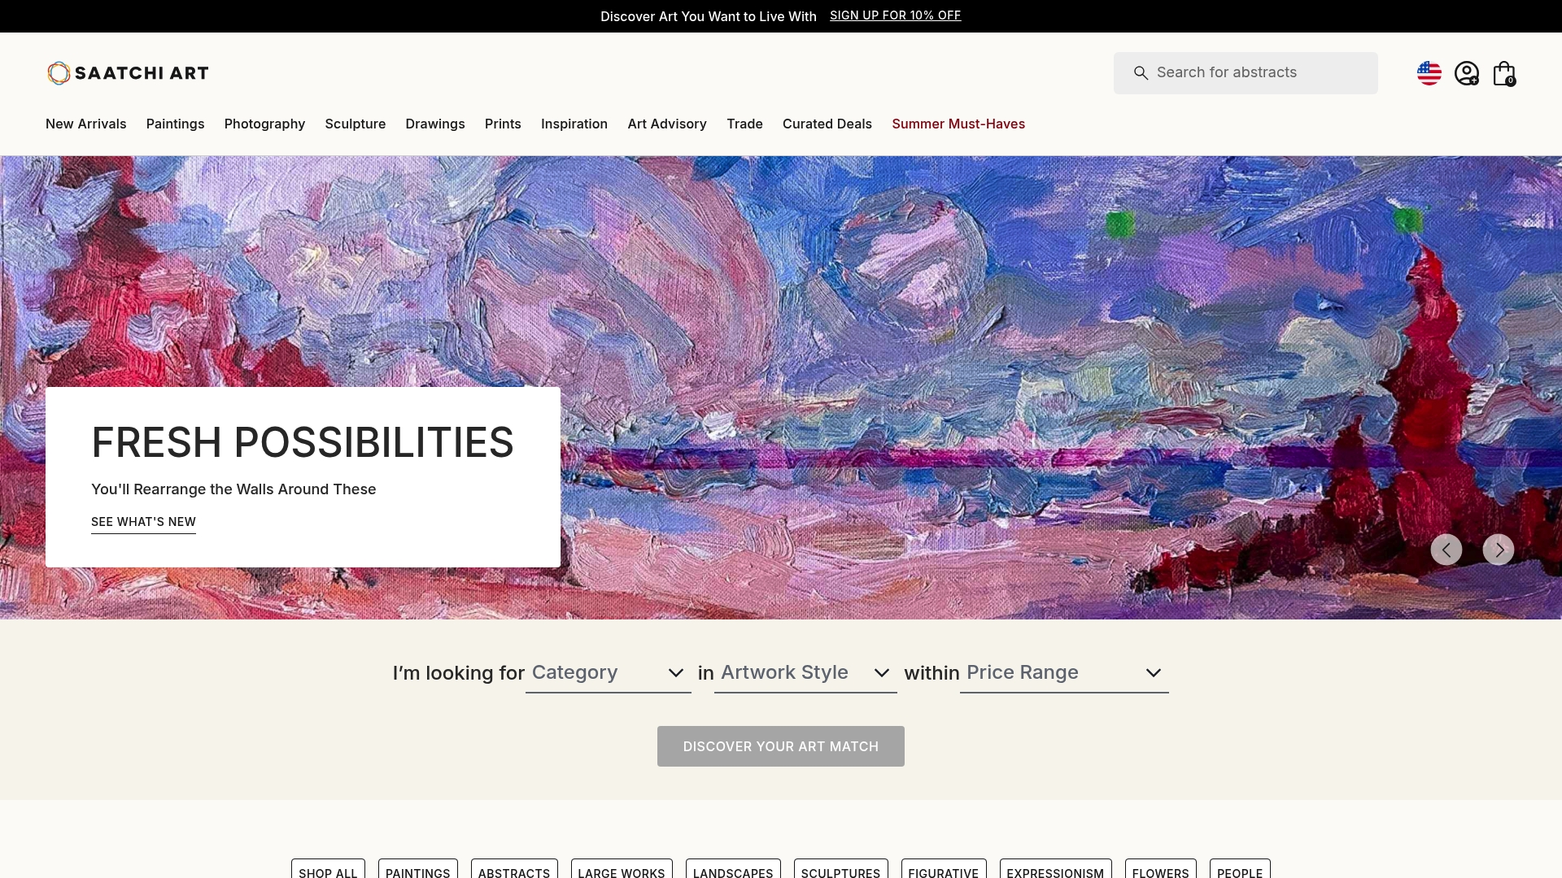
Task: Open the shopping bag cart
Action: (1504, 73)
